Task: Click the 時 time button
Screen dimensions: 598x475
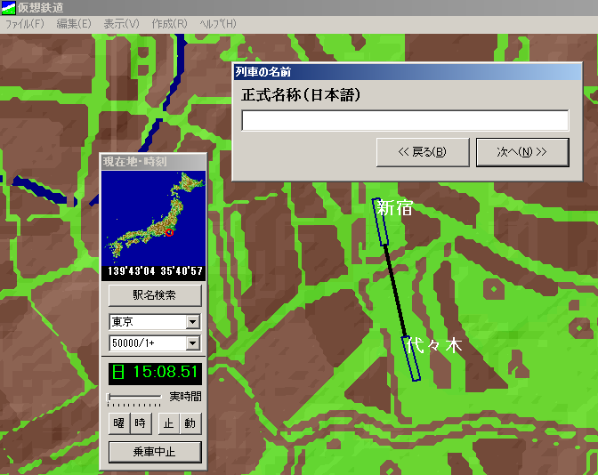Action: pyautogui.click(x=141, y=423)
